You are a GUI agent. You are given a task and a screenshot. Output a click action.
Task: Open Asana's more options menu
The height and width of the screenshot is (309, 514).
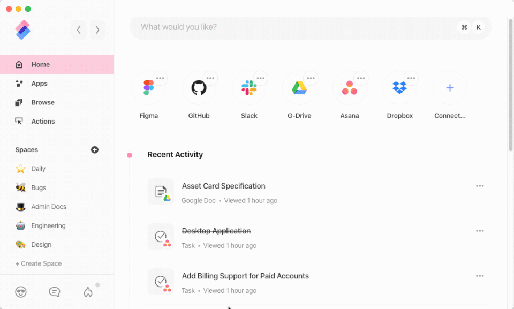(x=360, y=78)
